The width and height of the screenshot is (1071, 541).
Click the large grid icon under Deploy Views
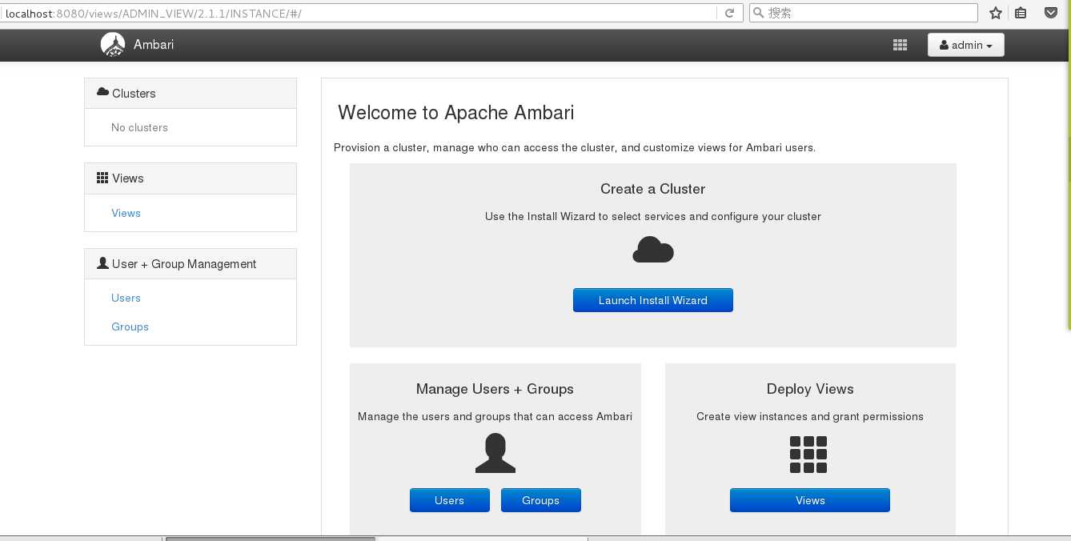pyautogui.click(x=808, y=455)
